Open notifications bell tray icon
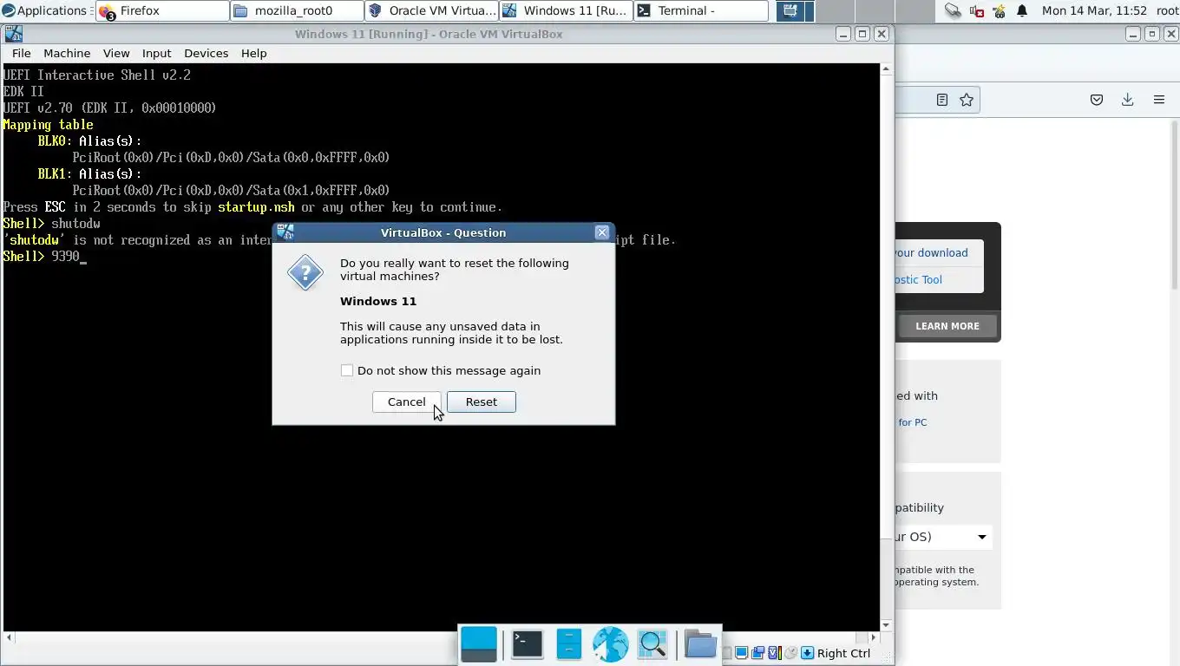This screenshot has width=1180, height=666. coord(1022,10)
